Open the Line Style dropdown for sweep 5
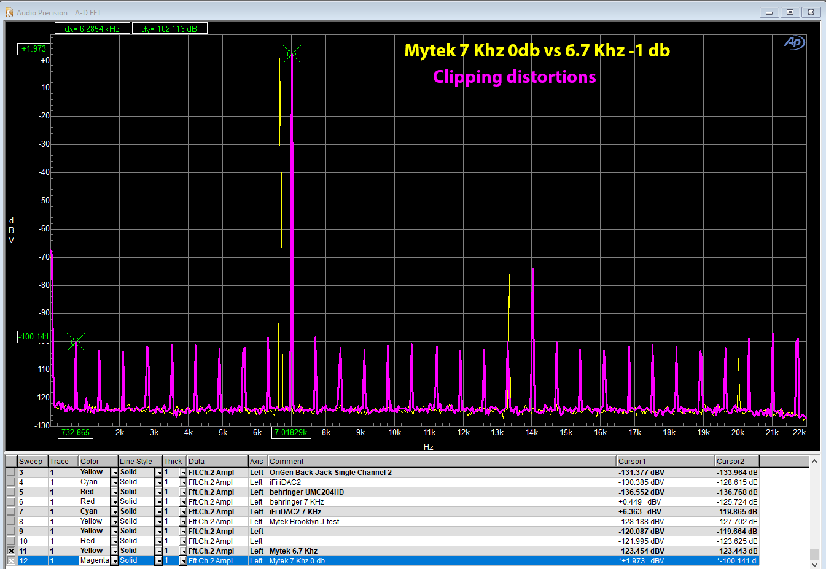Screen dimensions: 826x569 click(x=158, y=492)
